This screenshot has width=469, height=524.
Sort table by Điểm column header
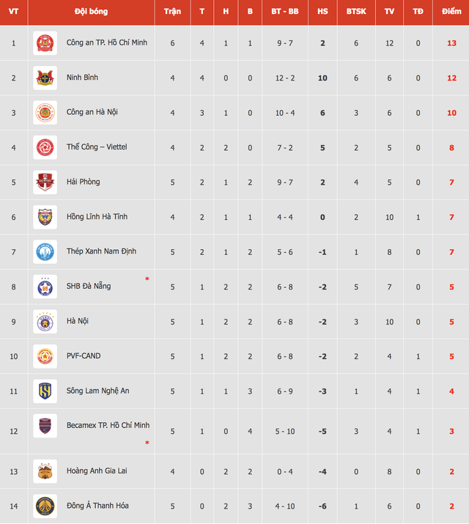click(x=451, y=12)
